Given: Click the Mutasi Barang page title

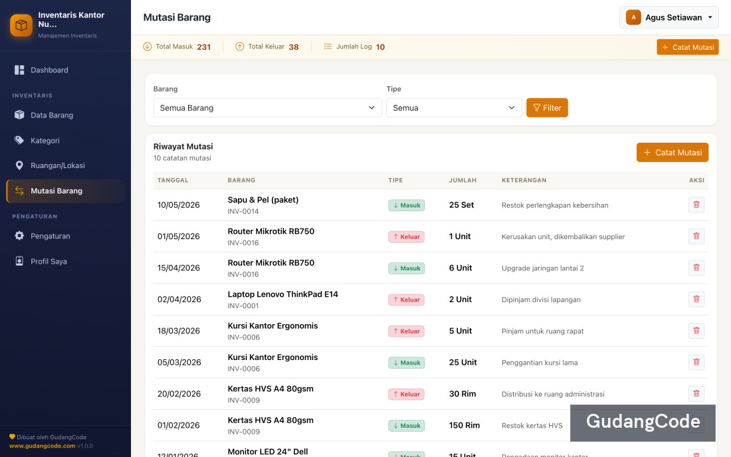Looking at the screenshot, I should pos(177,17).
